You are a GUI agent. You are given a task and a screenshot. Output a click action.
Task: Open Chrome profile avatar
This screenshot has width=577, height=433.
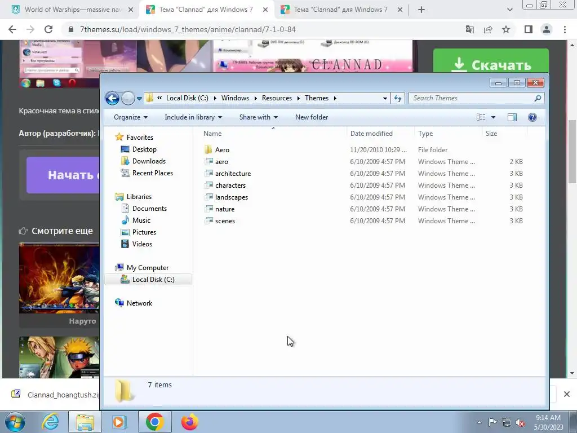click(x=547, y=29)
